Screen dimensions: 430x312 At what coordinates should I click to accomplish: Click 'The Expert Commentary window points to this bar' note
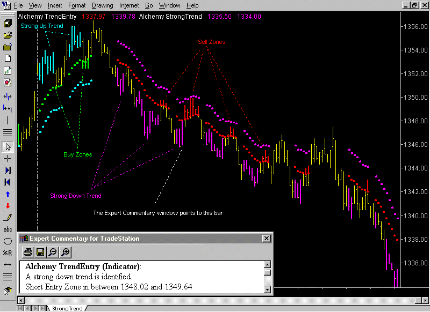tap(157, 213)
